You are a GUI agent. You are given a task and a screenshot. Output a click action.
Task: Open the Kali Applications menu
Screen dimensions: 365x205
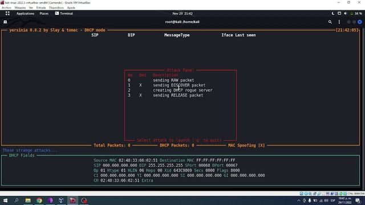click(x=25, y=14)
